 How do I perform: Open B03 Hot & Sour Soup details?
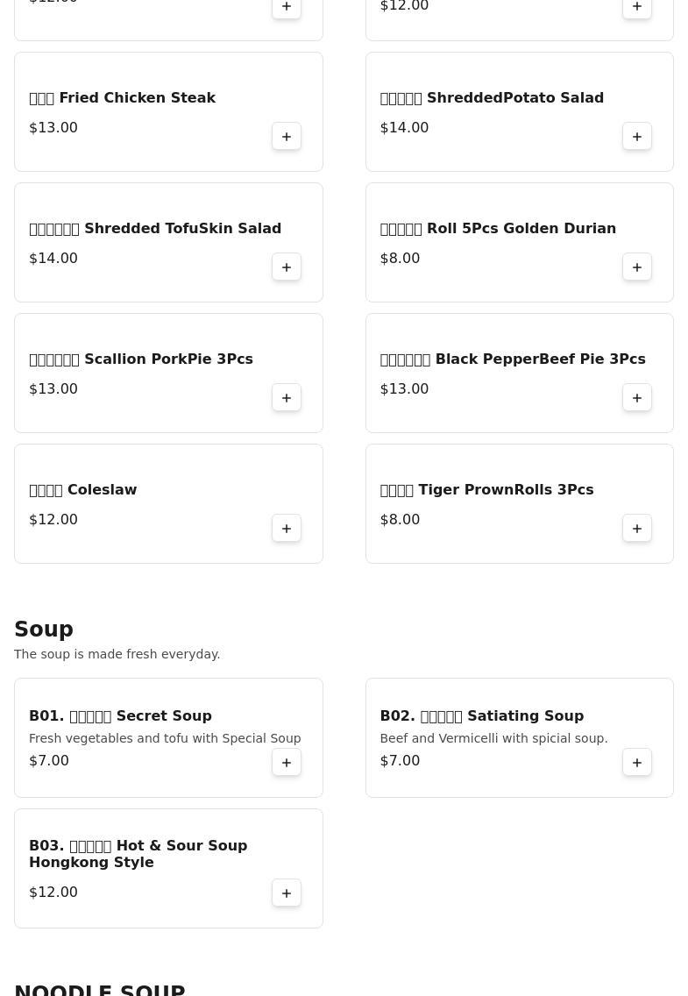pyautogui.click(x=138, y=854)
